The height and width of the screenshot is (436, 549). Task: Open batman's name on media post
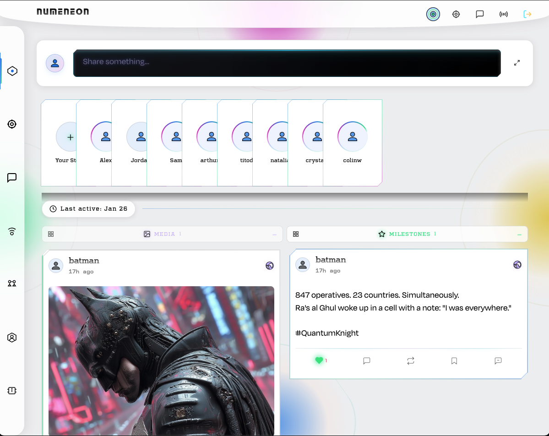[x=84, y=261]
